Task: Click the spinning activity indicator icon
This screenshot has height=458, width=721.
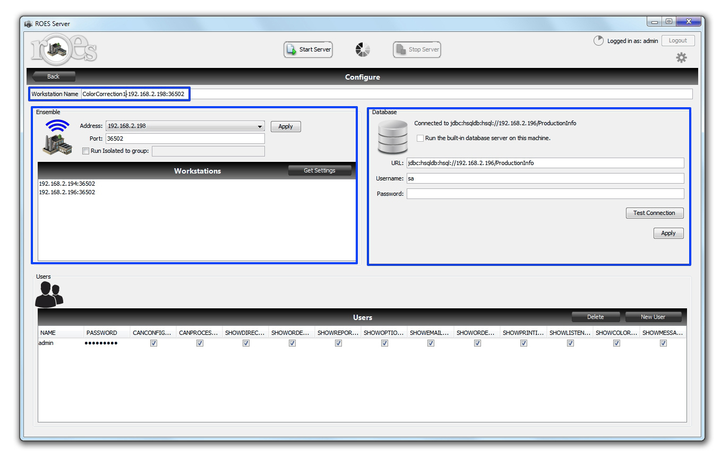Action: 363,50
